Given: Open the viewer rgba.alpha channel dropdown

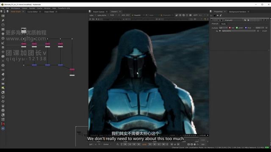Looking at the screenshot, I should [x=103, y=15].
